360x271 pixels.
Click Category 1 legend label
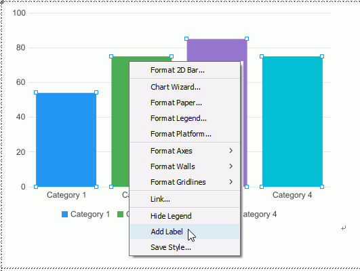90,215
